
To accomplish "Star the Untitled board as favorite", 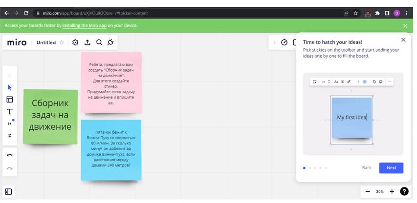I will 62,42.
